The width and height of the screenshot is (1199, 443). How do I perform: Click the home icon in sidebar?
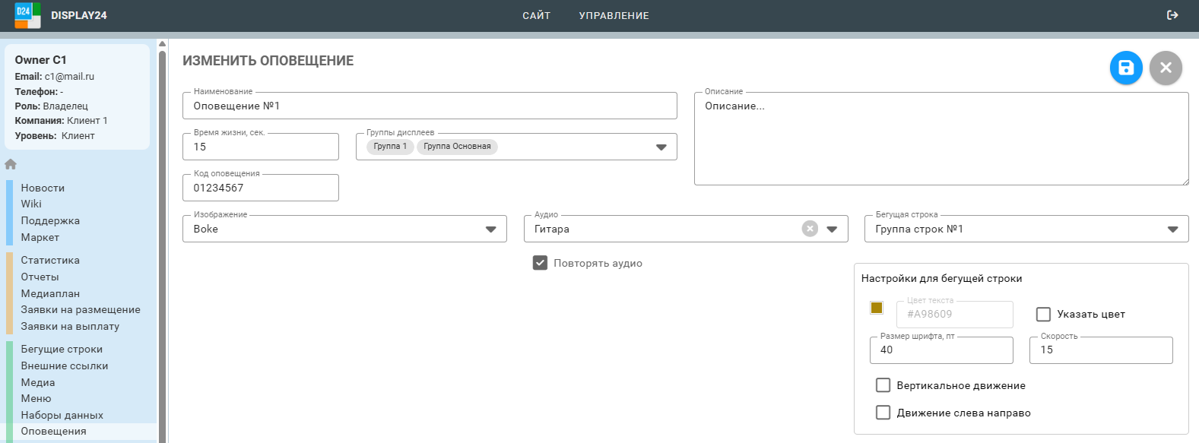coord(11,164)
